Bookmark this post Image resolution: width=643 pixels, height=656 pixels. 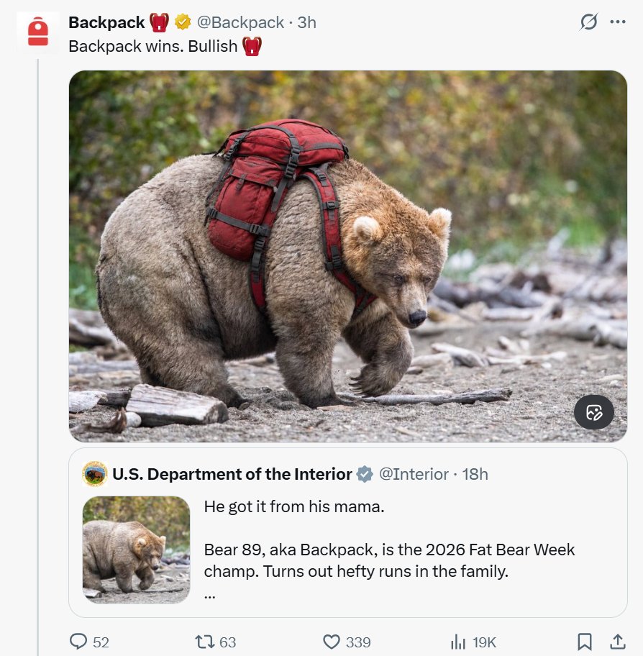click(x=585, y=642)
